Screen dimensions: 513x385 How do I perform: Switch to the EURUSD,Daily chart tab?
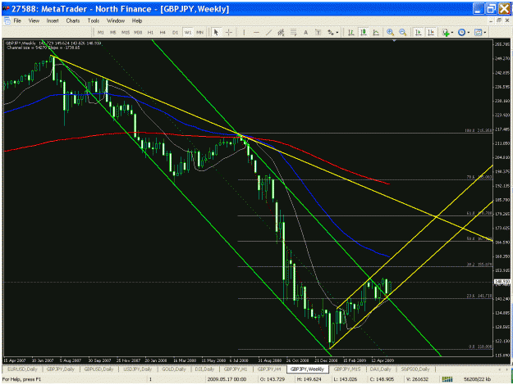click(x=22, y=369)
